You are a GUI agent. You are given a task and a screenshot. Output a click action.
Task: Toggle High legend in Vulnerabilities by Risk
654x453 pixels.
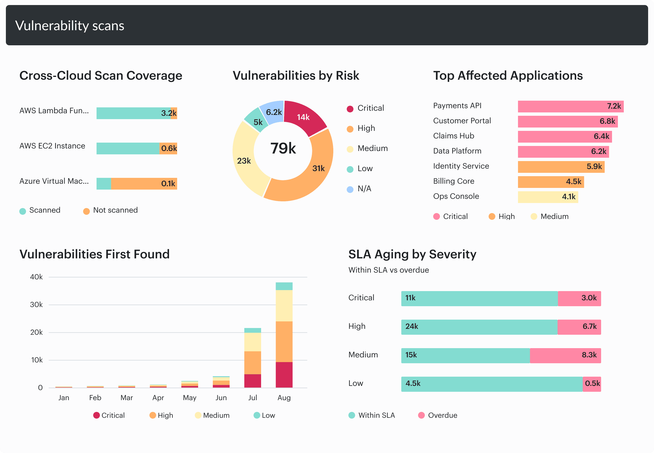click(361, 128)
